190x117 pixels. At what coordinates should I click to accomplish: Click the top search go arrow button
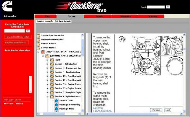click(x=168, y=7)
